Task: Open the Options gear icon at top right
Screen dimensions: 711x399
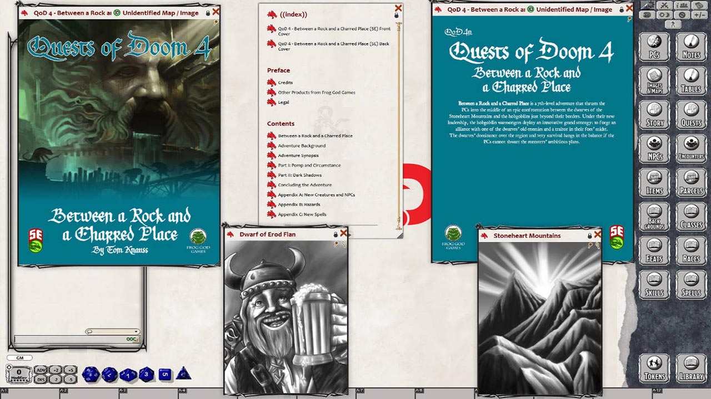Action: pos(682,15)
